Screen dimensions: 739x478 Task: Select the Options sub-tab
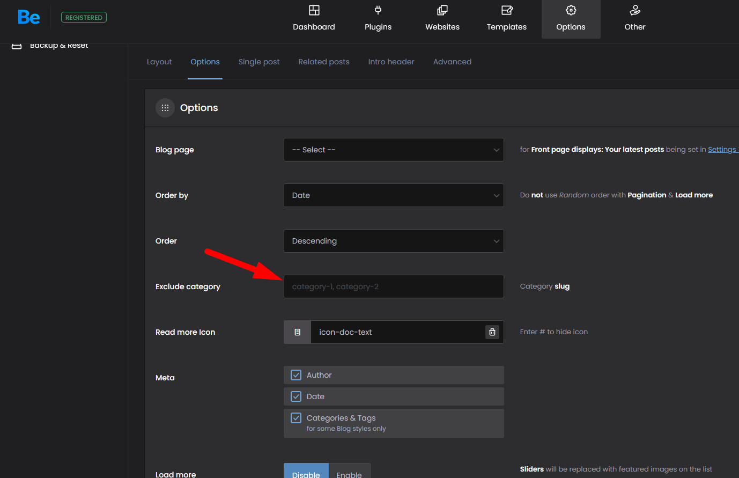(205, 62)
